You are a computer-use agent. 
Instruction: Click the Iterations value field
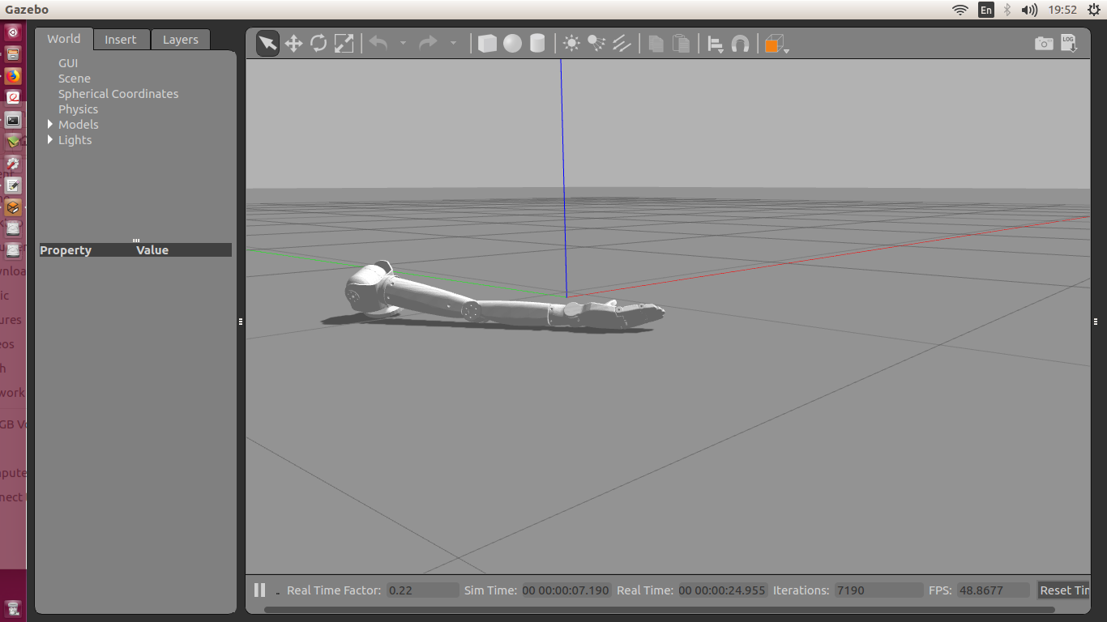click(x=878, y=590)
